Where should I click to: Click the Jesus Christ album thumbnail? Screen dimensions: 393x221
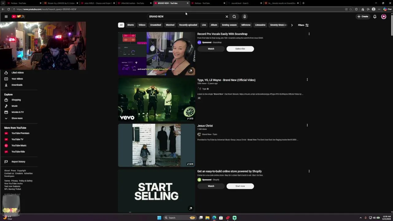click(157, 145)
